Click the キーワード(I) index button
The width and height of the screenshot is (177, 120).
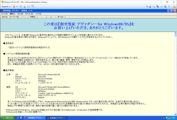(14, 17)
